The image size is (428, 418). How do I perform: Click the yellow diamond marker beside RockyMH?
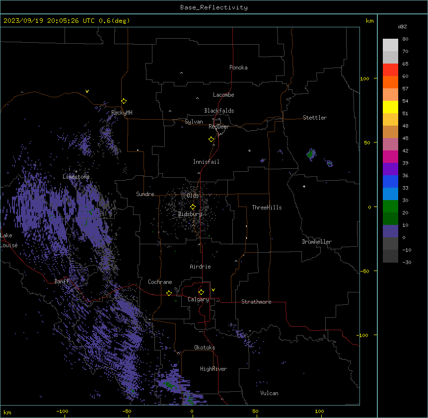124,101
